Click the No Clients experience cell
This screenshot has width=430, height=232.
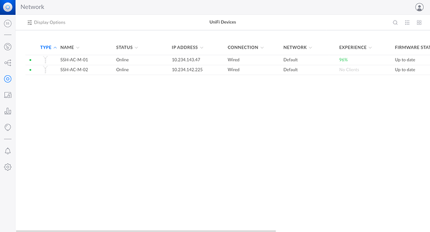click(349, 70)
